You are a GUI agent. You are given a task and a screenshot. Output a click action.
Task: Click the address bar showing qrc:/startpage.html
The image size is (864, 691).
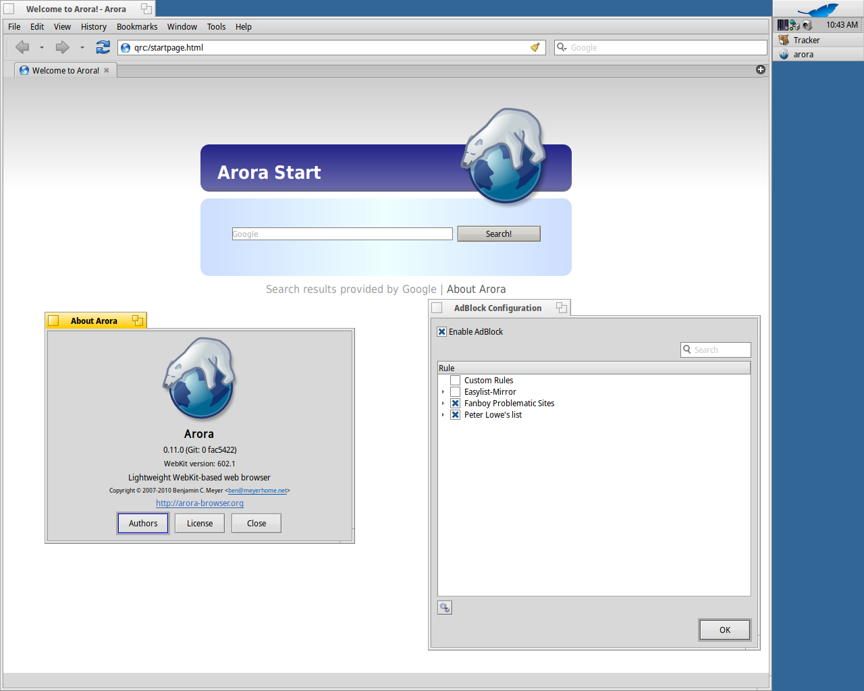click(x=331, y=47)
